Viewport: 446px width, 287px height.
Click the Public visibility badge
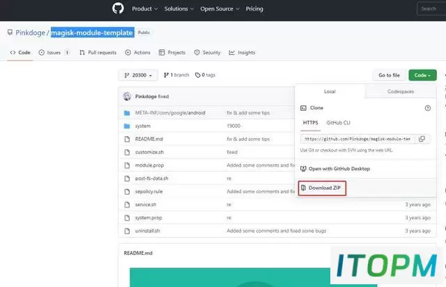(144, 33)
